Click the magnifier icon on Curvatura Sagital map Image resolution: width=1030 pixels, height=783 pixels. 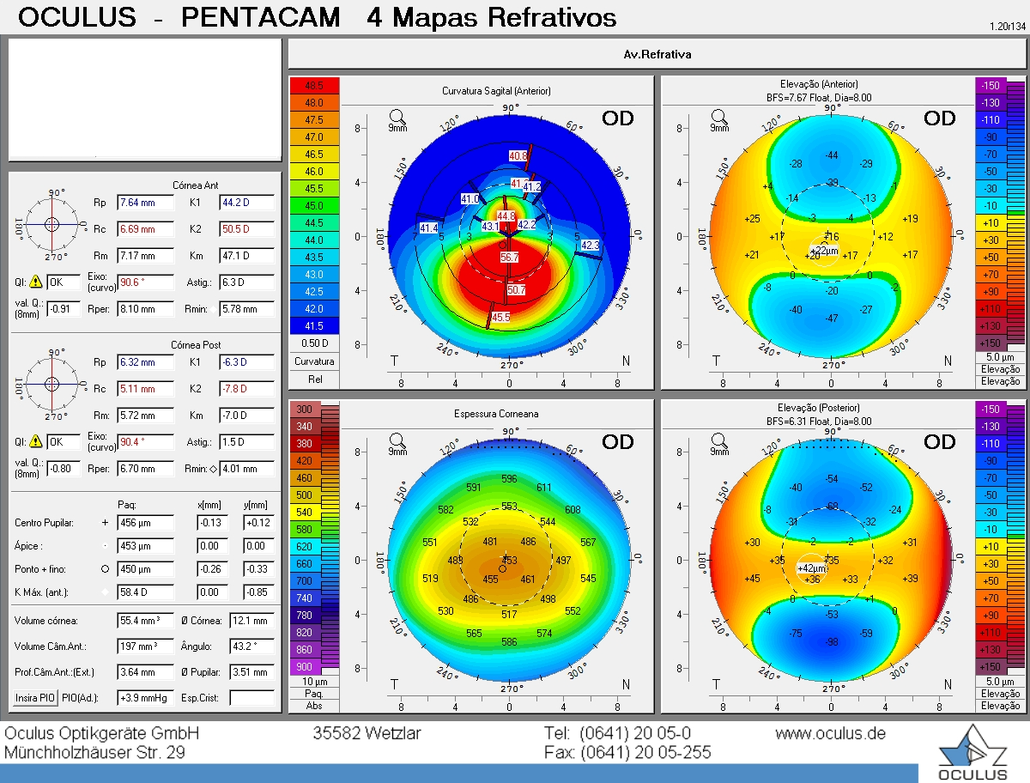pos(397,116)
